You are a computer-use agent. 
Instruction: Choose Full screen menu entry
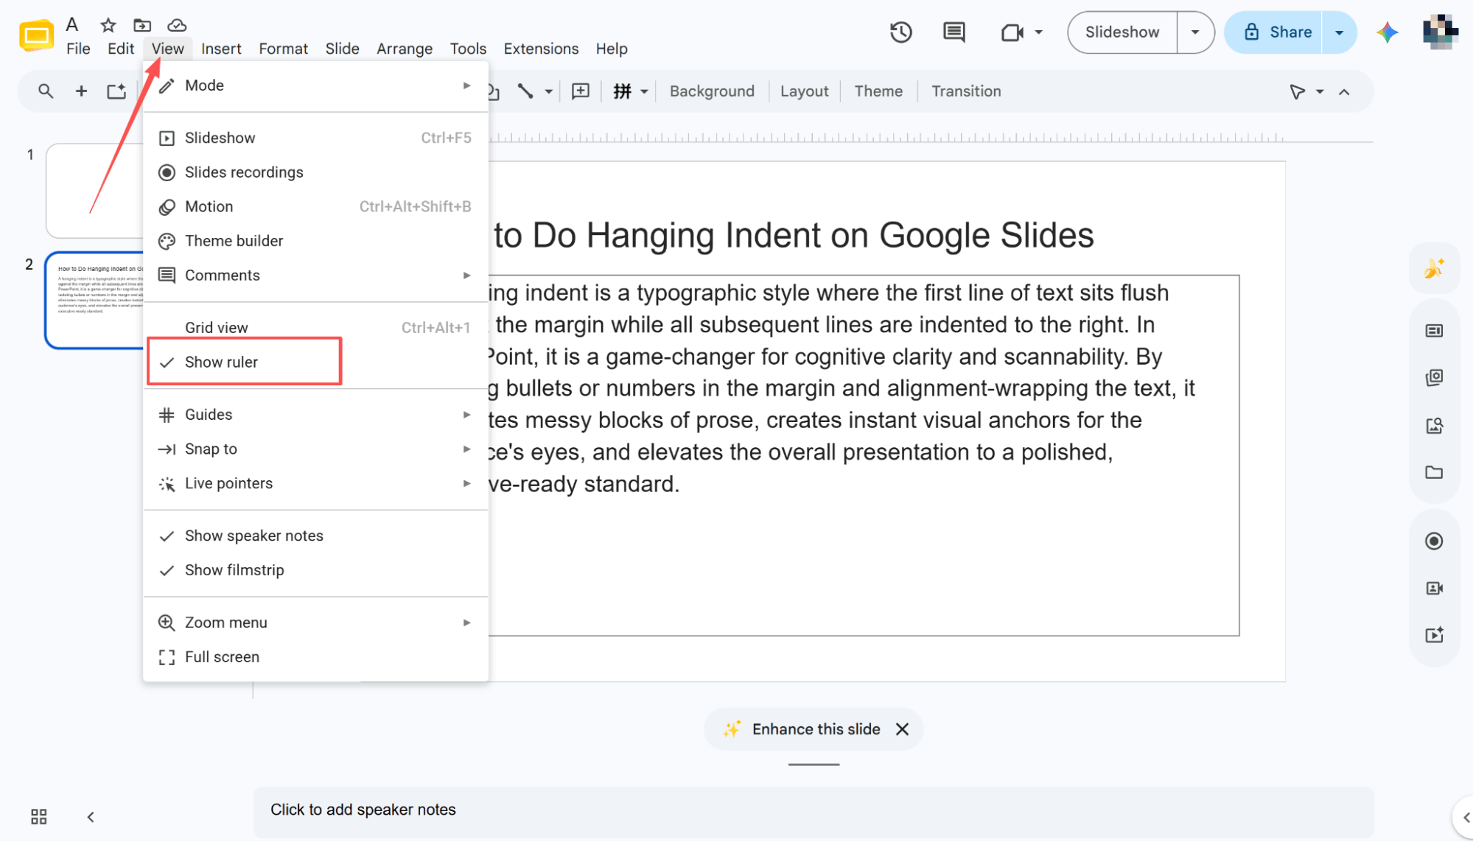click(315, 657)
